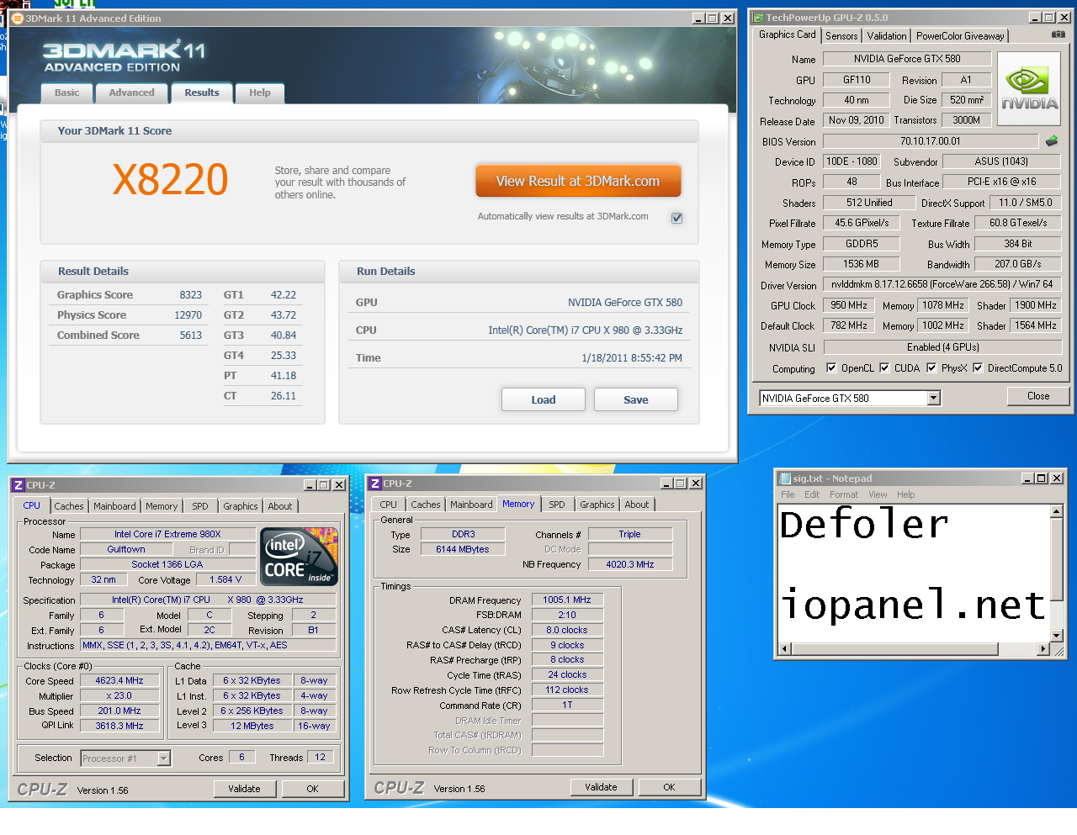Image resolution: width=1077 pixels, height=835 pixels.
Task: Open the GPU selection dropdown in GPU-Z
Action: [934, 398]
